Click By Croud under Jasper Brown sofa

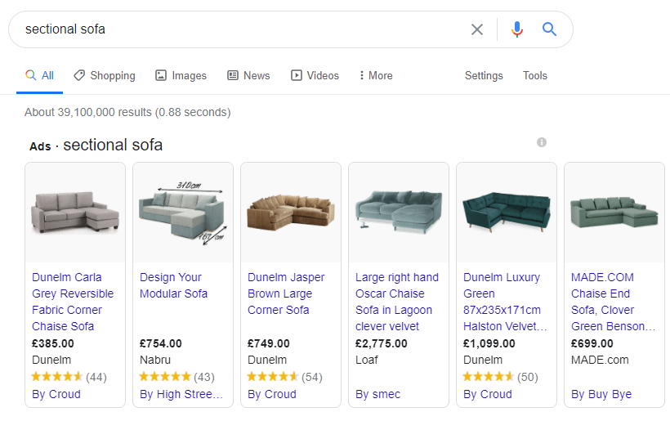click(x=272, y=394)
